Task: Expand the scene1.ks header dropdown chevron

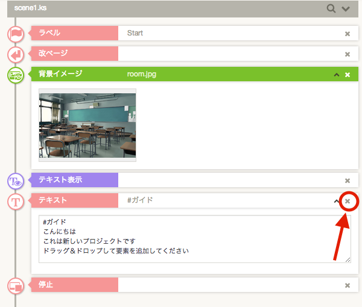Action: pos(346,8)
